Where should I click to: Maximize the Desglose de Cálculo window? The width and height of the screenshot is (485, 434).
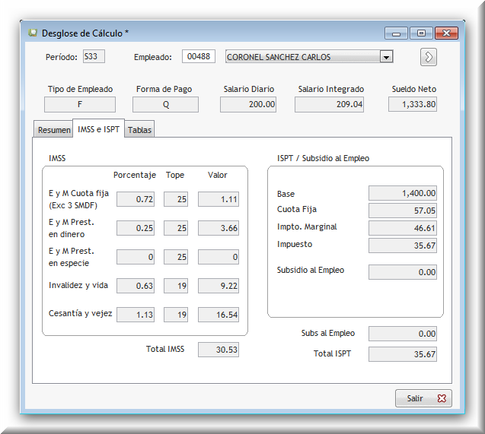click(x=420, y=33)
